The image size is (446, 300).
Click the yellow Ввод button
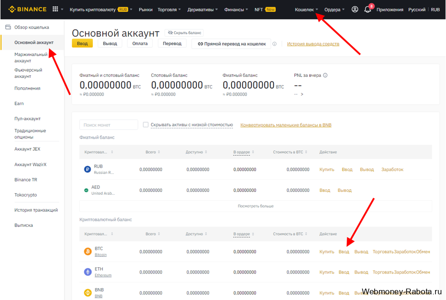[x=82, y=44]
